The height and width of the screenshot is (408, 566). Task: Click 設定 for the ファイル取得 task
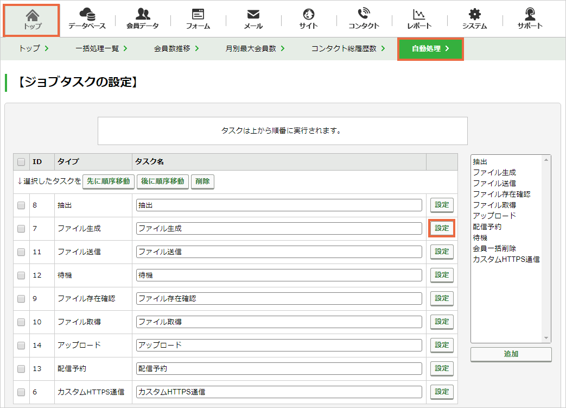[x=442, y=322]
